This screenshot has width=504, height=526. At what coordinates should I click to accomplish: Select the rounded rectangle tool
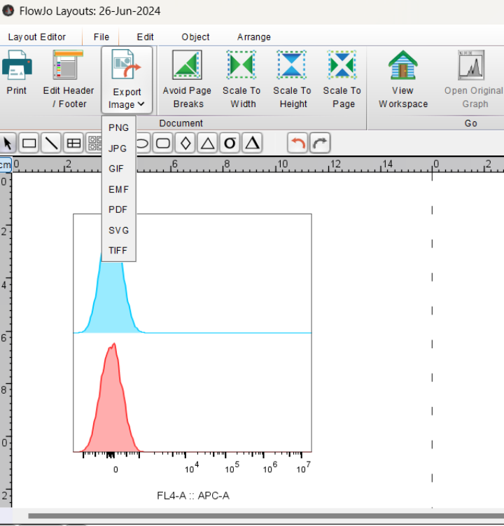coord(163,144)
